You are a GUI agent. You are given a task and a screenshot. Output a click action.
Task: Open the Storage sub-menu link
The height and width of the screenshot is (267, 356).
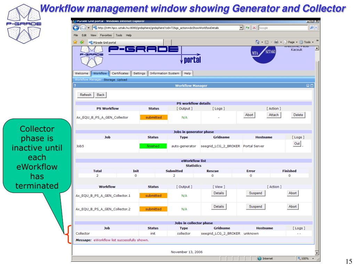point(109,80)
